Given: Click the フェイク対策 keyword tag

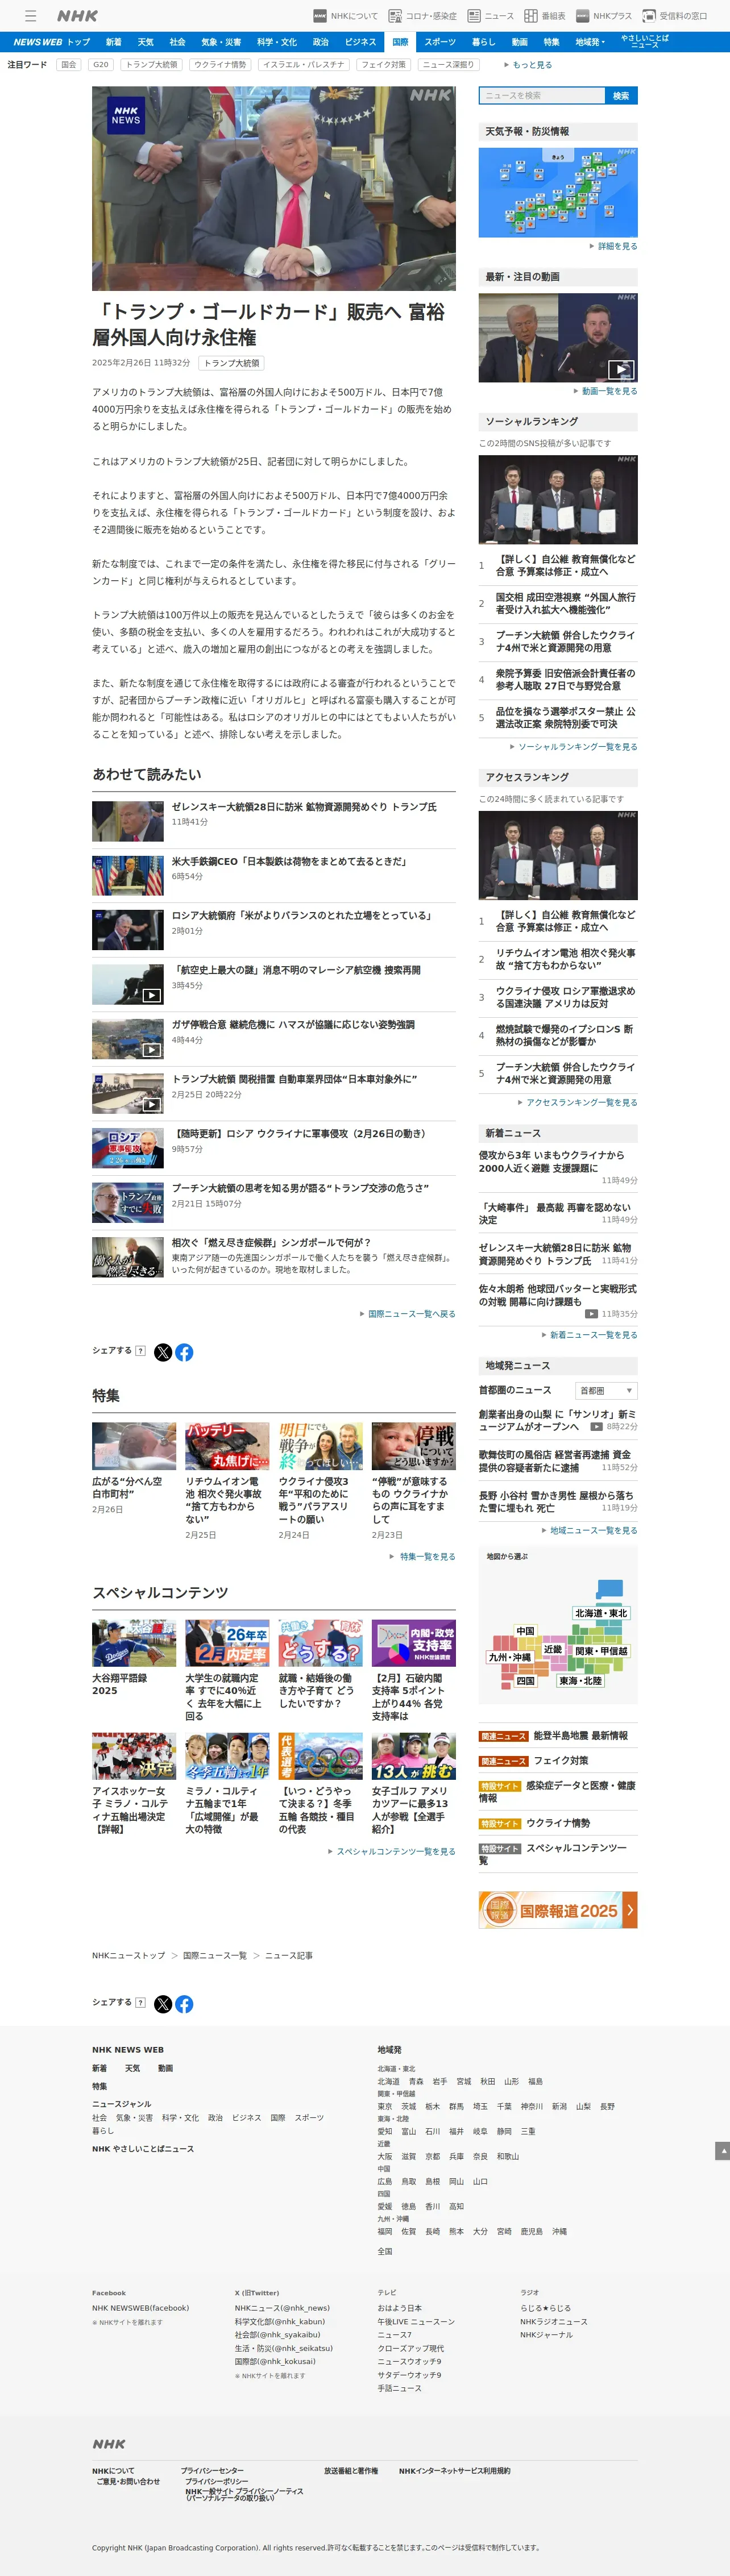Looking at the screenshot, I should [x=383, y=65].
